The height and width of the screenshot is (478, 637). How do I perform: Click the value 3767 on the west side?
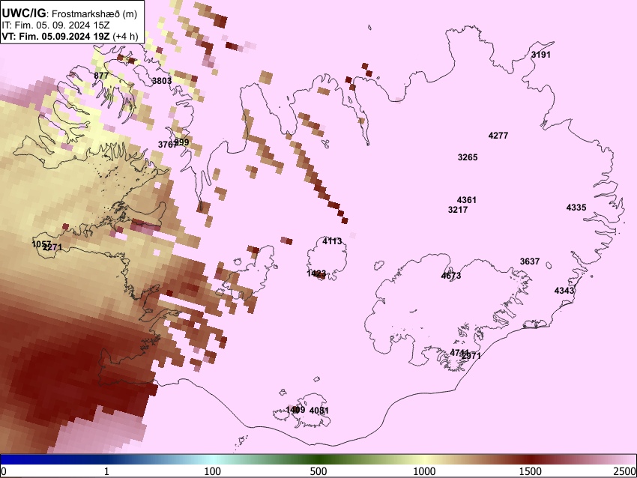166,145
